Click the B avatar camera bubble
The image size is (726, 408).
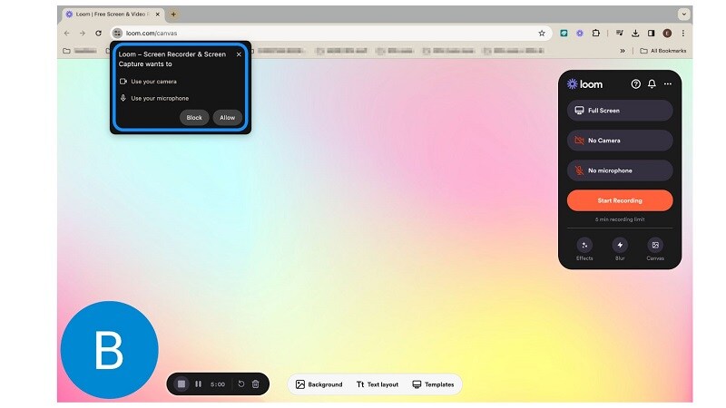(x=110, y=350)
